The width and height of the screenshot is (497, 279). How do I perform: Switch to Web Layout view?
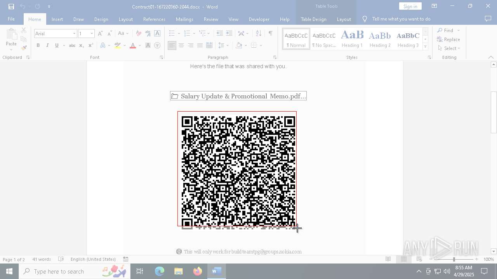click(419, 259)
